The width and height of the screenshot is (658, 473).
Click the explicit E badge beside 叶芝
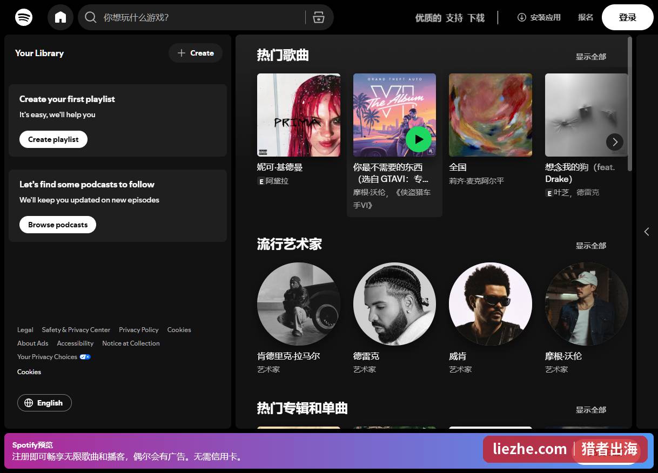click(x=549, y=193)
